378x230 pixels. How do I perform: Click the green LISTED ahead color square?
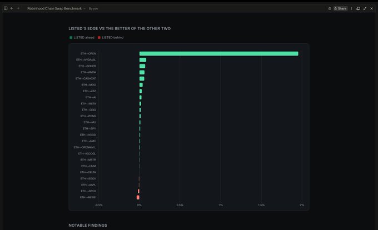click(x=71, y=38)
